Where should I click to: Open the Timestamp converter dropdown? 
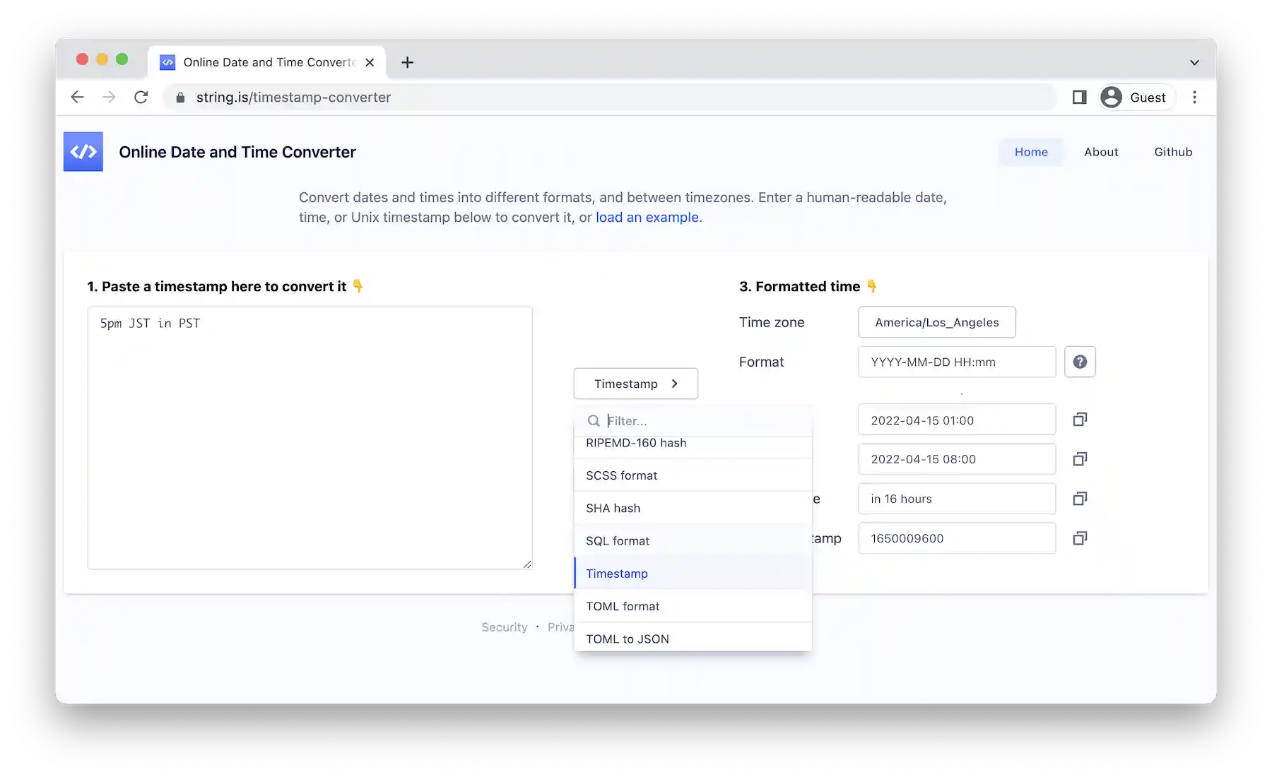[635, 384]
